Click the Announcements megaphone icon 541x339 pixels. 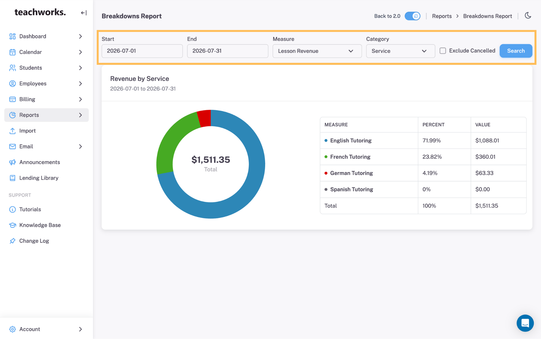[x=12, y=162]
